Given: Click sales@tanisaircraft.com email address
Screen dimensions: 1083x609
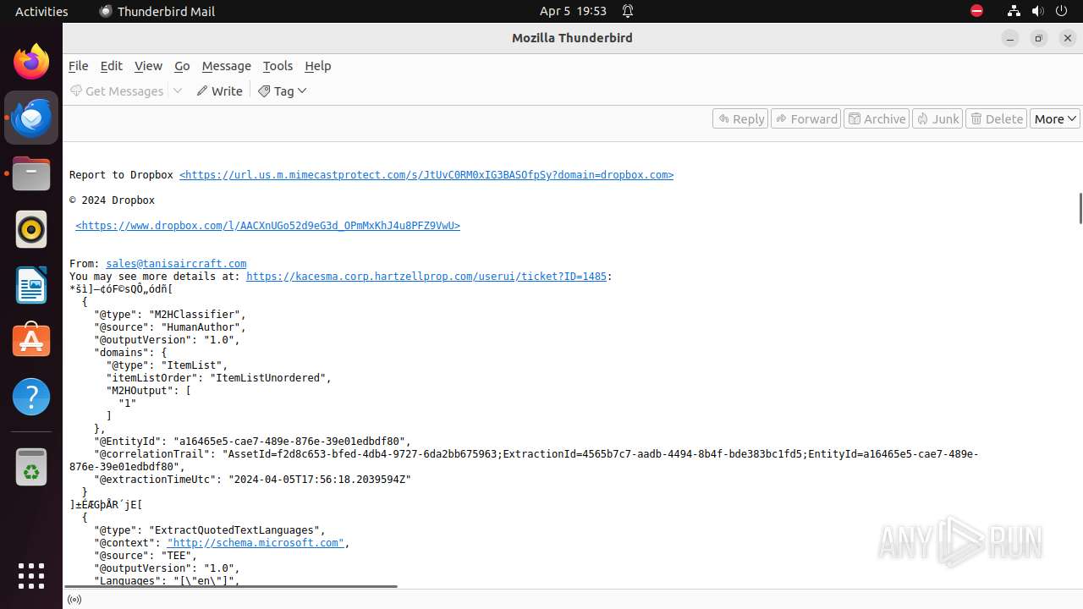Looking at the screenshot, I should tap(176, 264).
